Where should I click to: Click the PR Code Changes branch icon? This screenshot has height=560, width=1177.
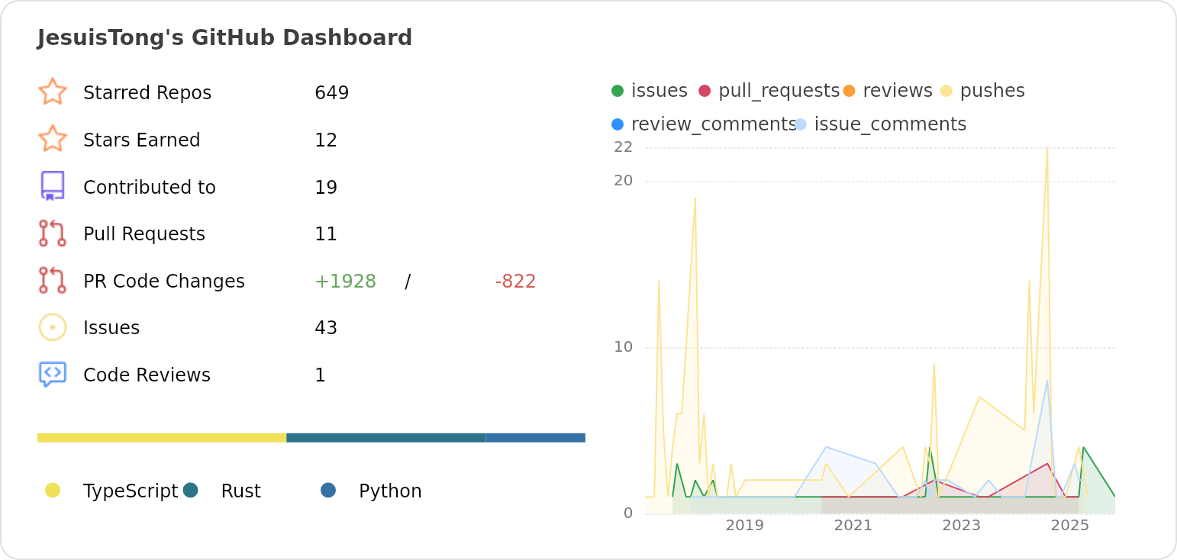pyautogui.click(x=53, y=281)
